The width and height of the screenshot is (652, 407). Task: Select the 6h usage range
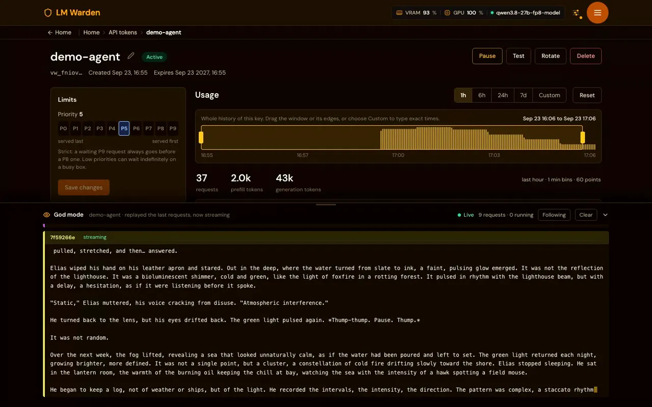[481, 95]
